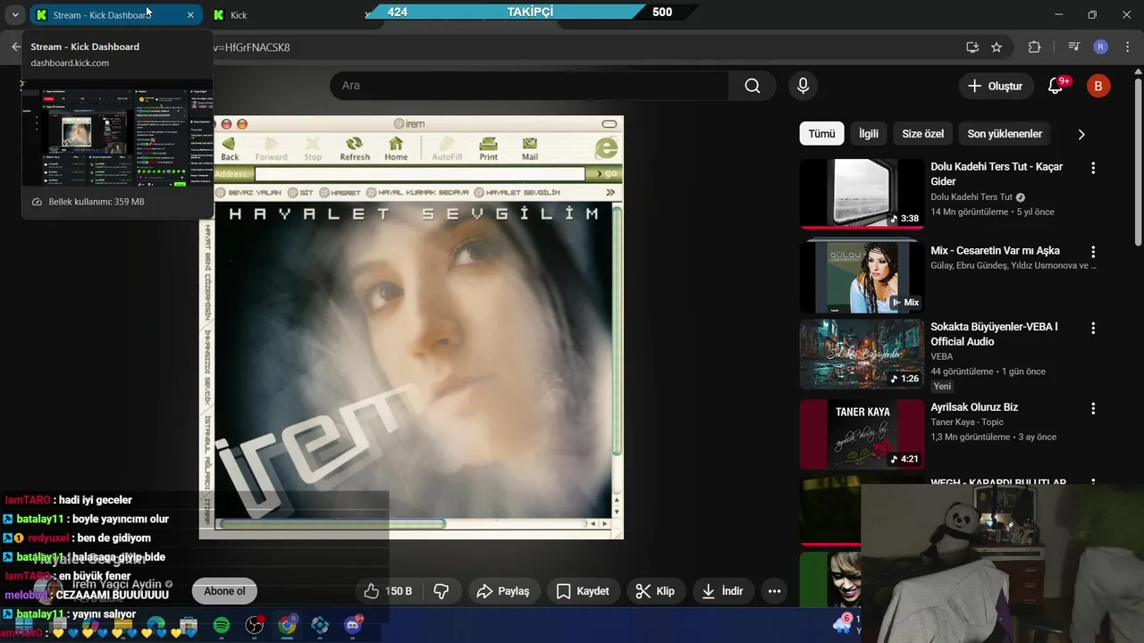The height and width of the screenshot is (643, 1144).
Task: Open the media controls icon in Chrome toolbar
Action: (1074, 47)
